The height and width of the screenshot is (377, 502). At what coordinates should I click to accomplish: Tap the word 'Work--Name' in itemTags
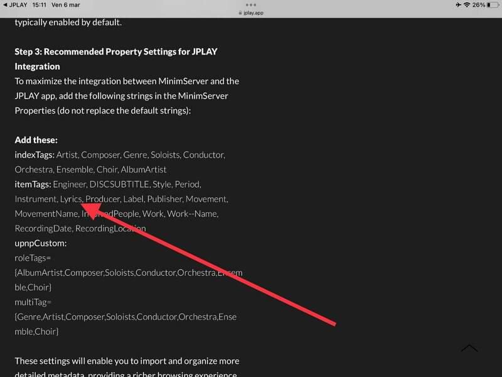click(x=192, y=214)
